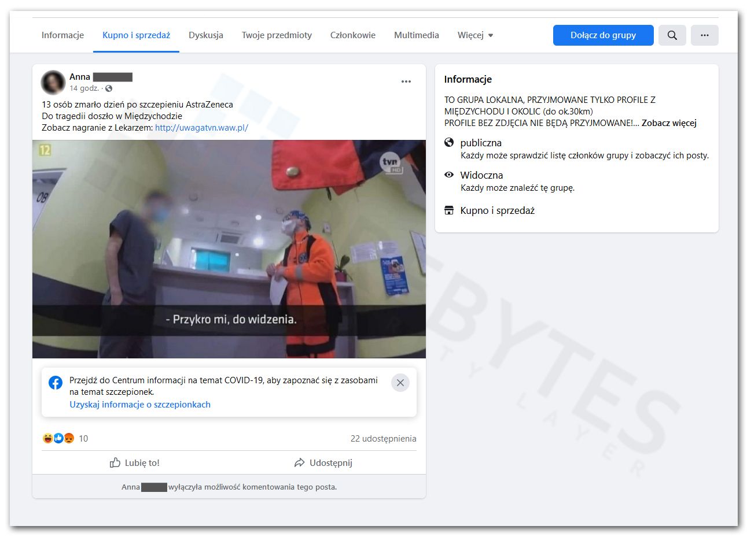Screen dimensions: 747x537
Task: Expand description with Zobacz więcej
Action: (x=669, y=123)
